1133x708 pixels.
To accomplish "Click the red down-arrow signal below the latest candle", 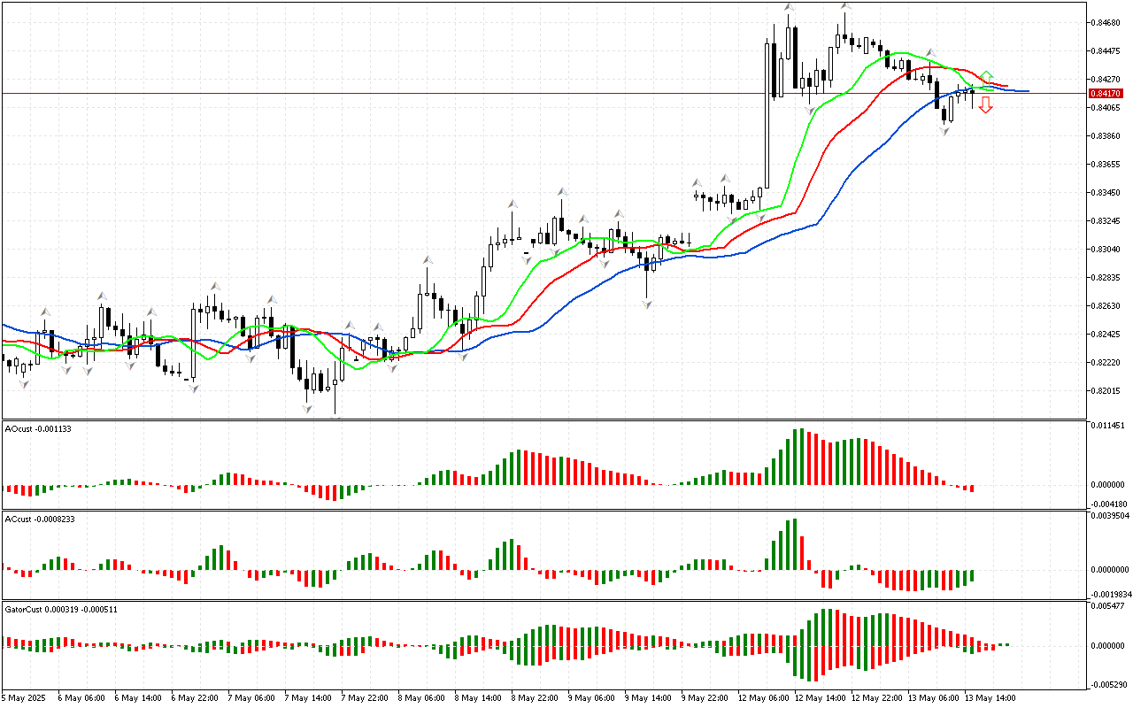I will click(985, 104).
